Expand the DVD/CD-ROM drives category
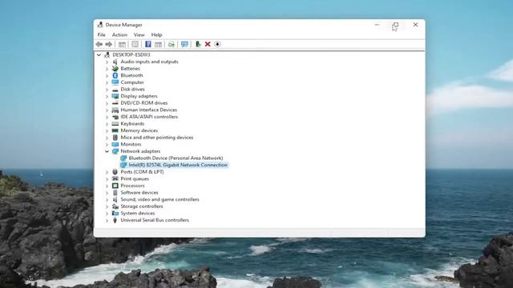This screenshot has height=288, width=513. 107,103
